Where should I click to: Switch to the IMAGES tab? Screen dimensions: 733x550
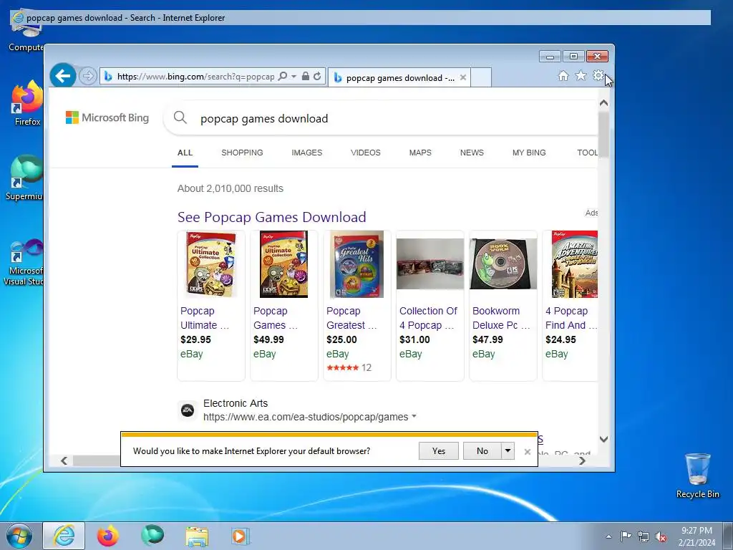click(x=306, y=153)
